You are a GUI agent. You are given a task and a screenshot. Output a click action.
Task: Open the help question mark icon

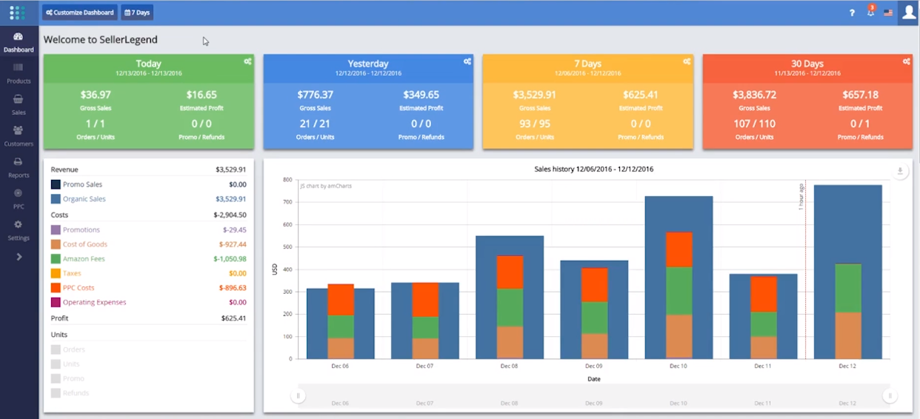click(x=852, y=13)
